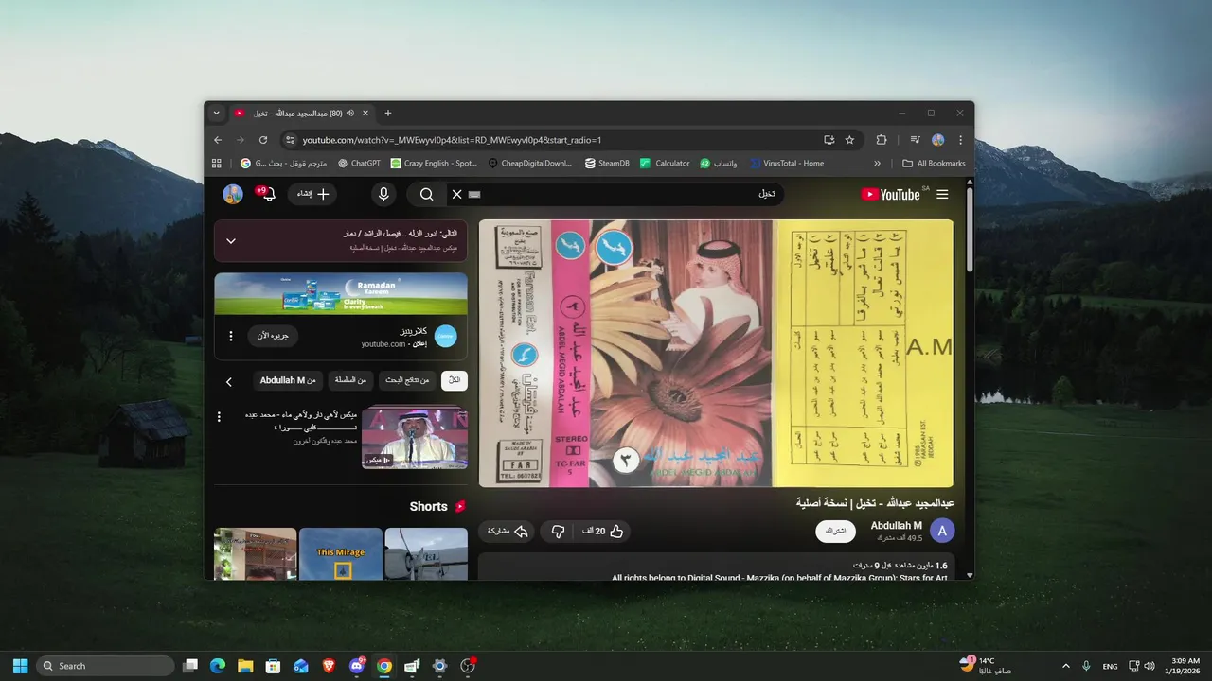
Task: Open Microsoft Edge from the taskbar
Action: point(218,666)
